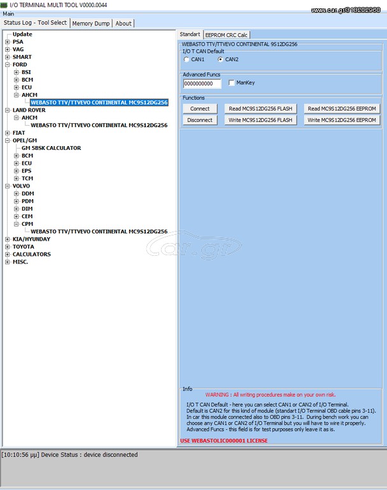Select the Update tree item

[22, 34]
